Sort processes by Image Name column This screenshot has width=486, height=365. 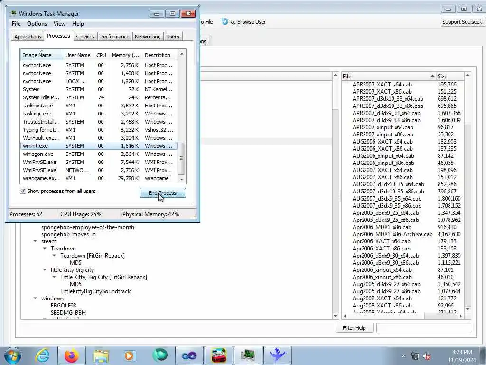42,55
